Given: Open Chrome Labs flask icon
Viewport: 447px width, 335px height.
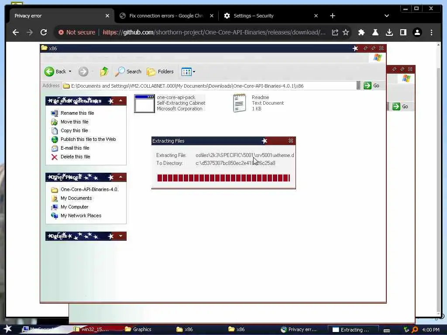Looking at the screenshot, I should [375, 32].
